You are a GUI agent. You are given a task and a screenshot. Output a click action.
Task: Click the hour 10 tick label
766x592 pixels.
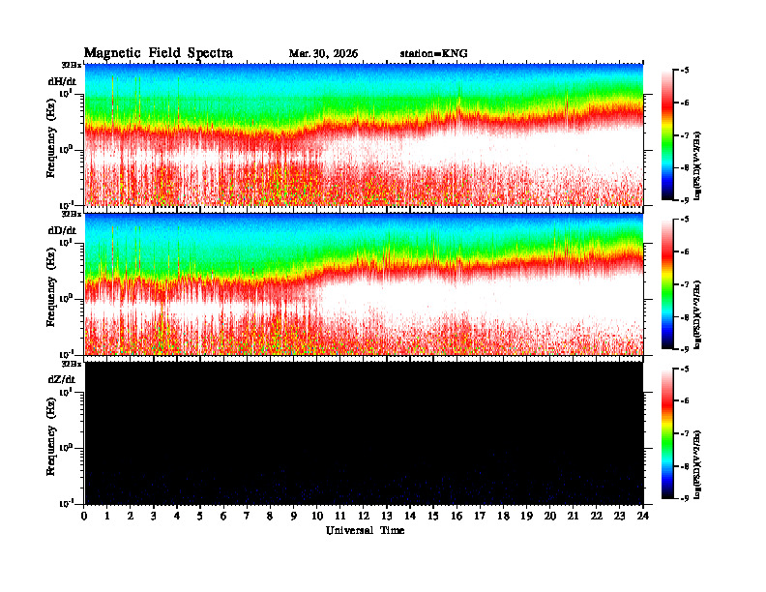[317, 517]
